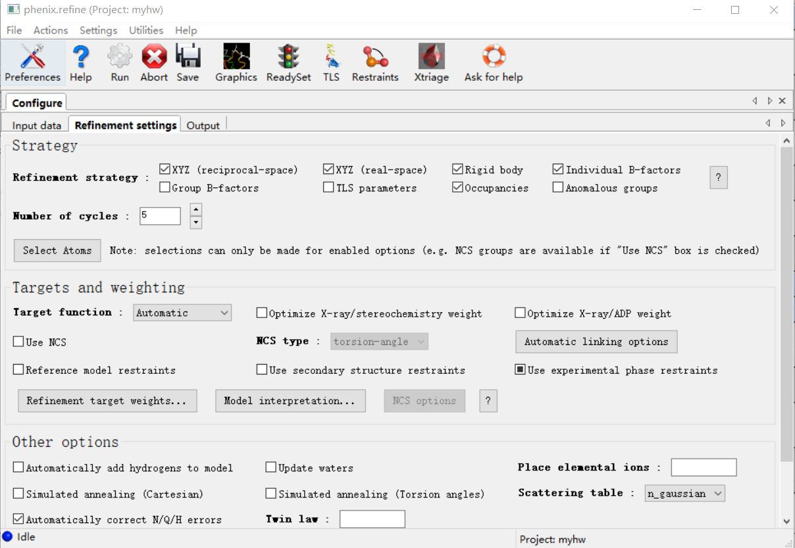Click the Strategy section help ? button
The width and height of the screenshot is (795, 548).
click(719, 177)
